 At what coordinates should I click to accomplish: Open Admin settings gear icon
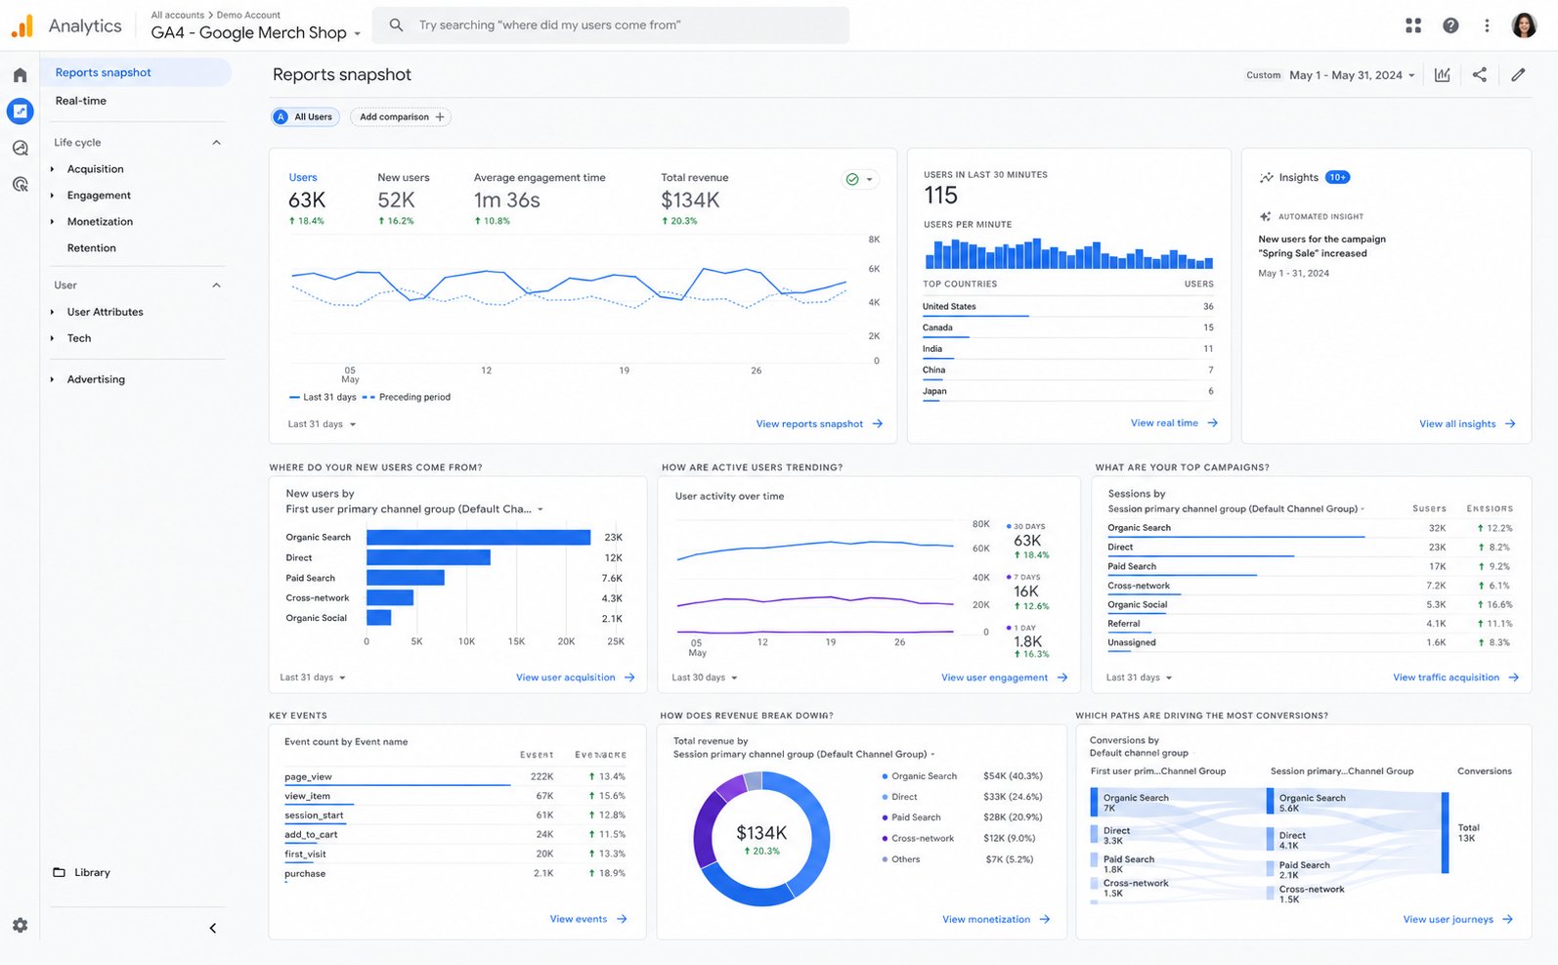[20, 925]
